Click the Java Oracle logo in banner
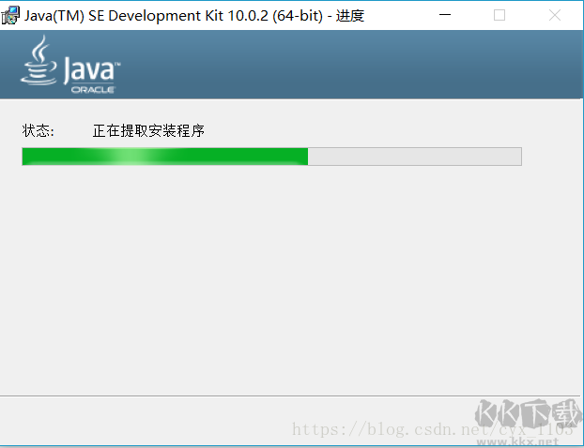 pyautogui.click(x=70, y=64)
